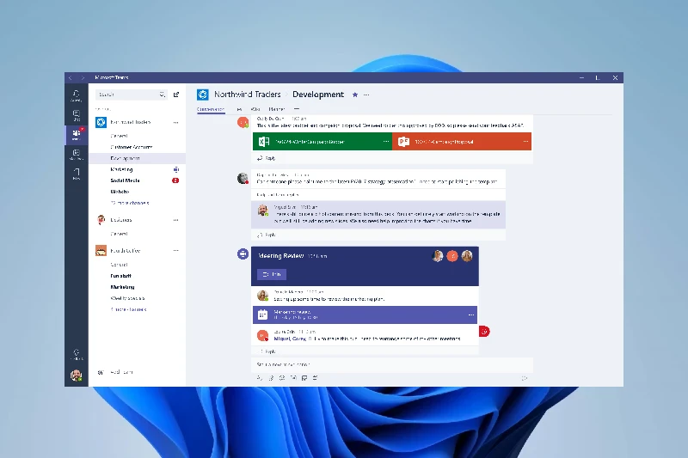Click Reply under the file attachments
The width and height of the screenshot is (688, 458).
[x=267, y=158]
